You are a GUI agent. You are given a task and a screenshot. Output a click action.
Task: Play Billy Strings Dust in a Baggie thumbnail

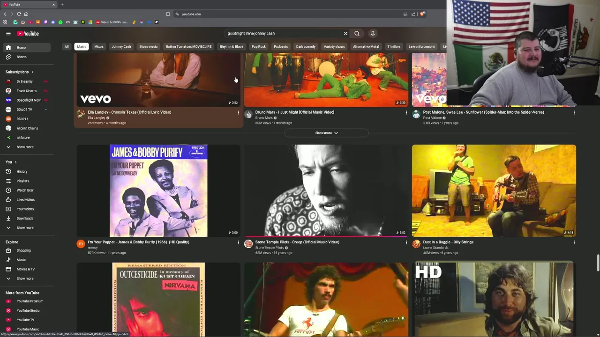(x=494, y=190)
